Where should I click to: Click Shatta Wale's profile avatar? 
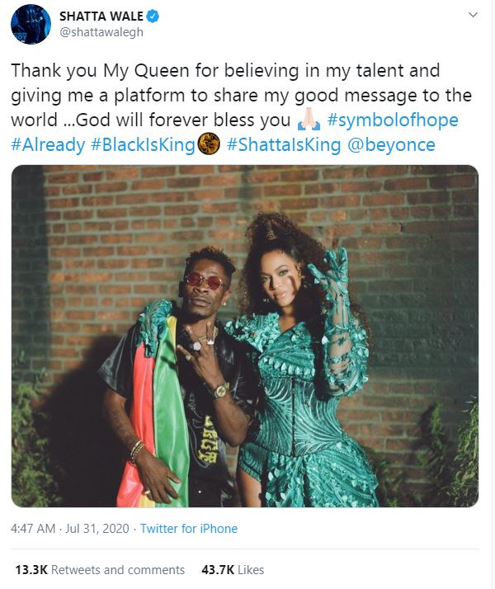(x=31, y=25)
